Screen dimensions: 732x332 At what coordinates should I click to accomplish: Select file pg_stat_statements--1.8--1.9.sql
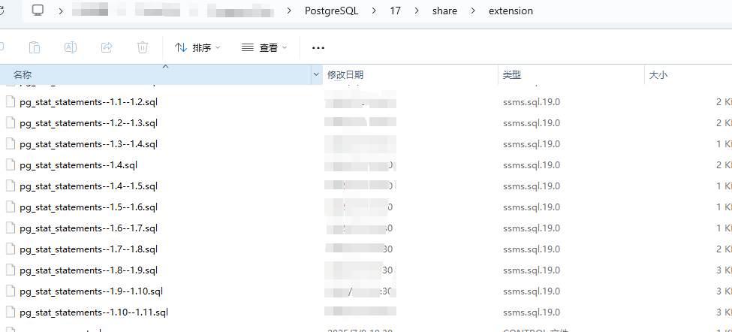(89, 270)
